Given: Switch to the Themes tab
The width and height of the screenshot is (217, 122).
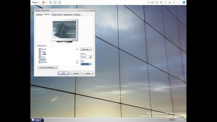Looking at the screenshot, I should tap(39, 15).
